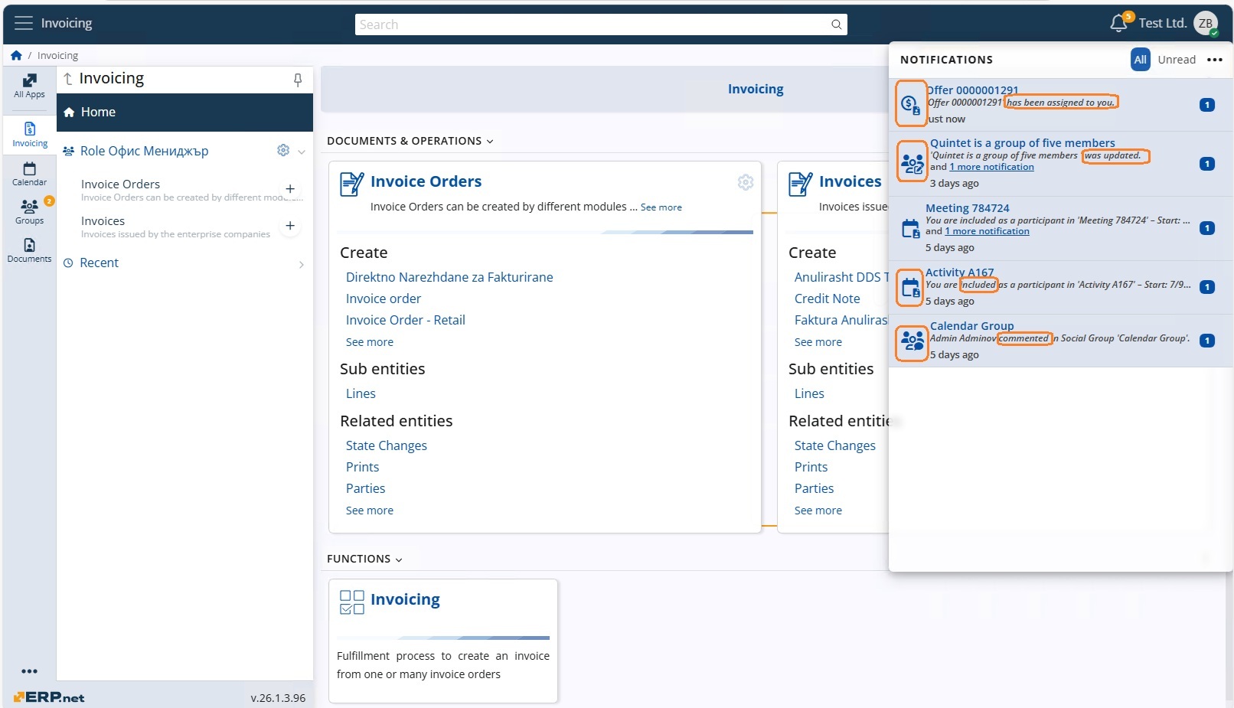Open Parties under Invoice Orders
Viewport: 1234px width, 708px height.
point(365,488)
